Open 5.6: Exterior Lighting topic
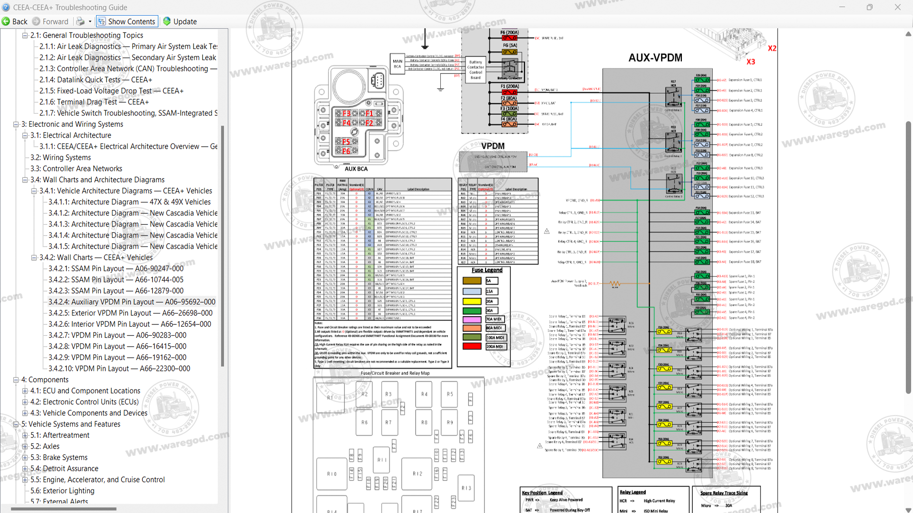 click(x=62, y=491)
